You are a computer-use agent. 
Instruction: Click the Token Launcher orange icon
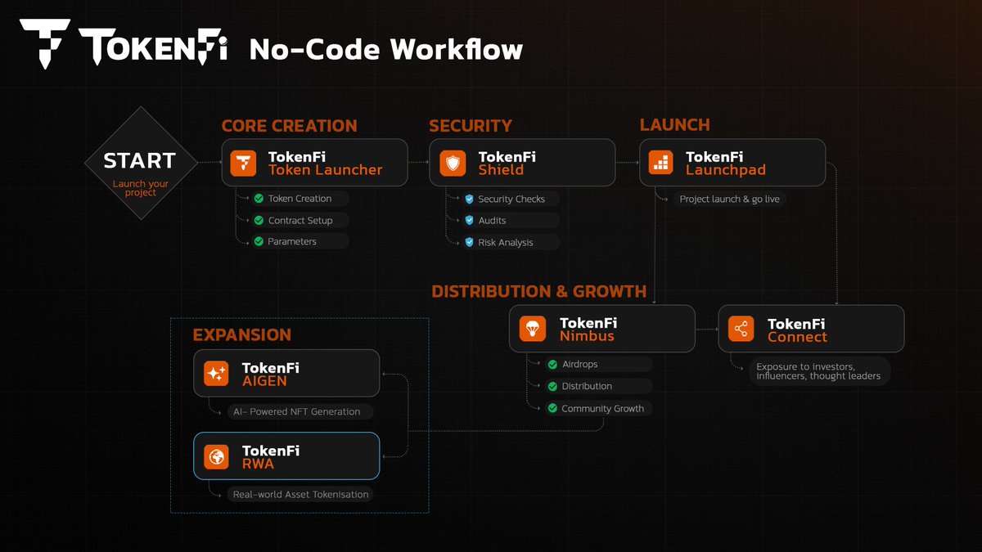243,163
